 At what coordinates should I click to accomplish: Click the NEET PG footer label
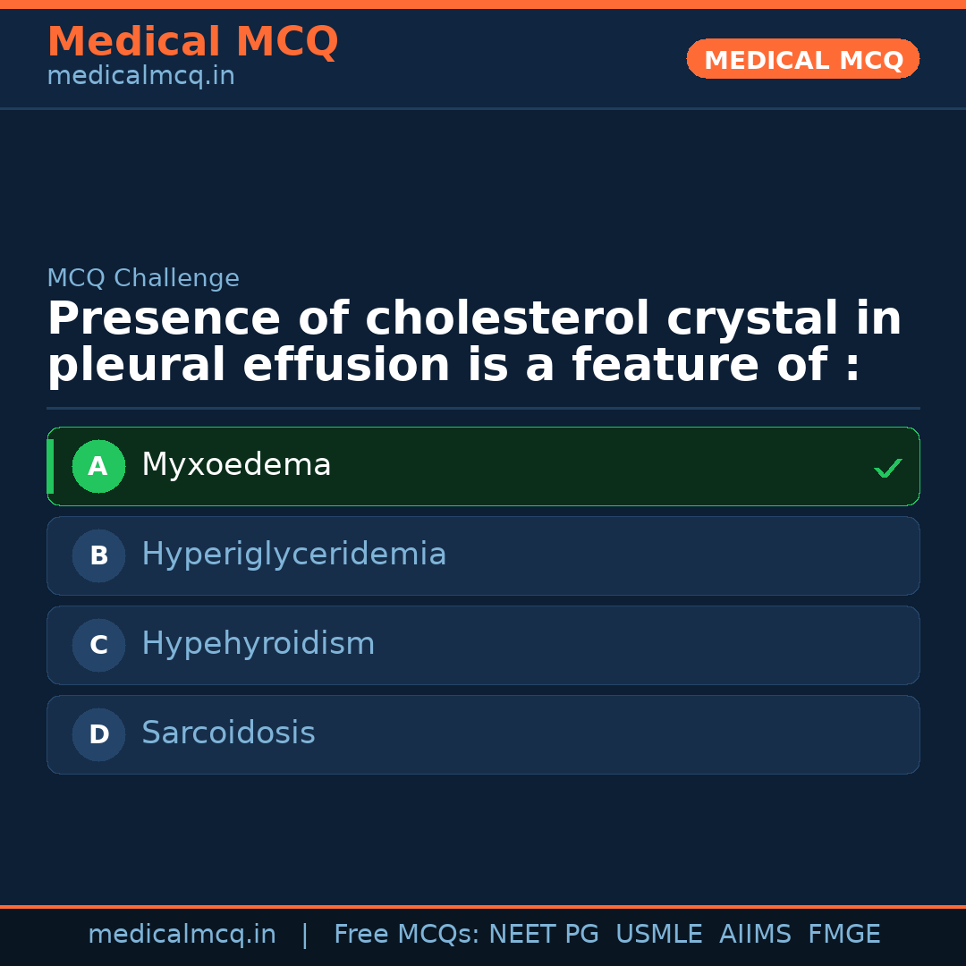click(544, 935)
